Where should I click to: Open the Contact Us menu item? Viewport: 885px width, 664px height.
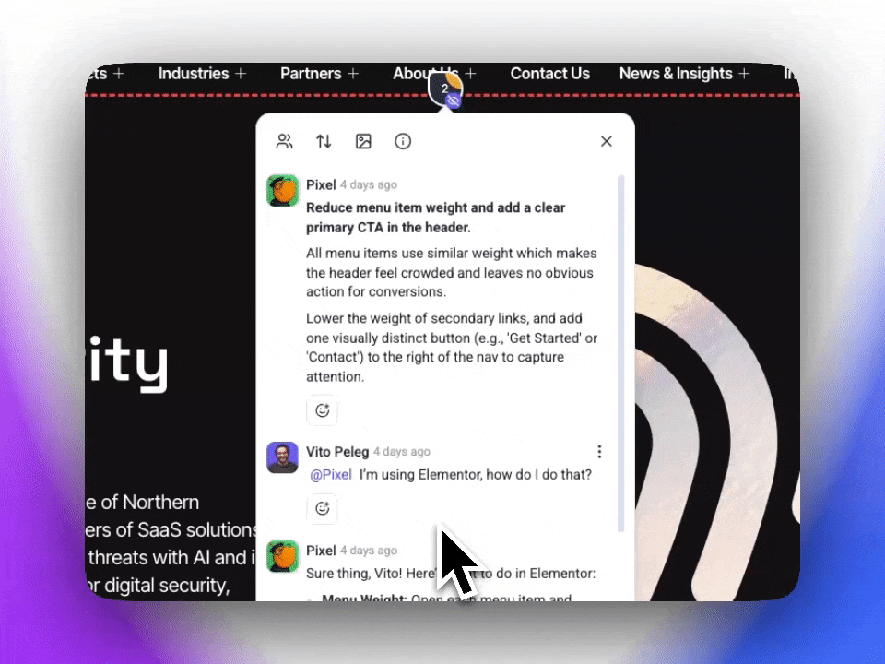click(549, 74)
